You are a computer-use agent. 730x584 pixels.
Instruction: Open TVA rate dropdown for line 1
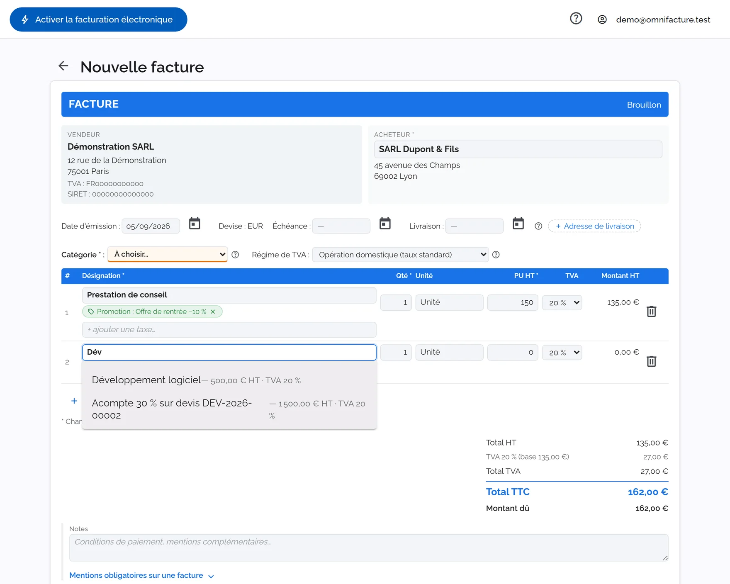pyautogui.click(x=562, y=303)
